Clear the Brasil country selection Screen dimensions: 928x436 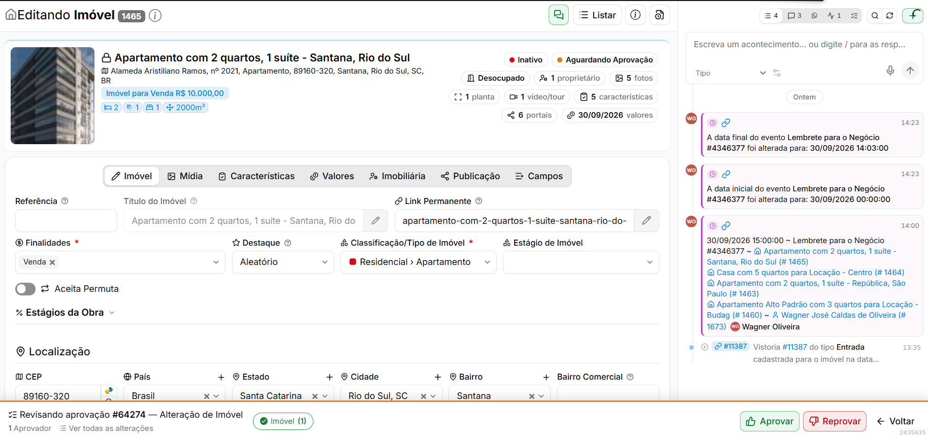tap(206, 396)
